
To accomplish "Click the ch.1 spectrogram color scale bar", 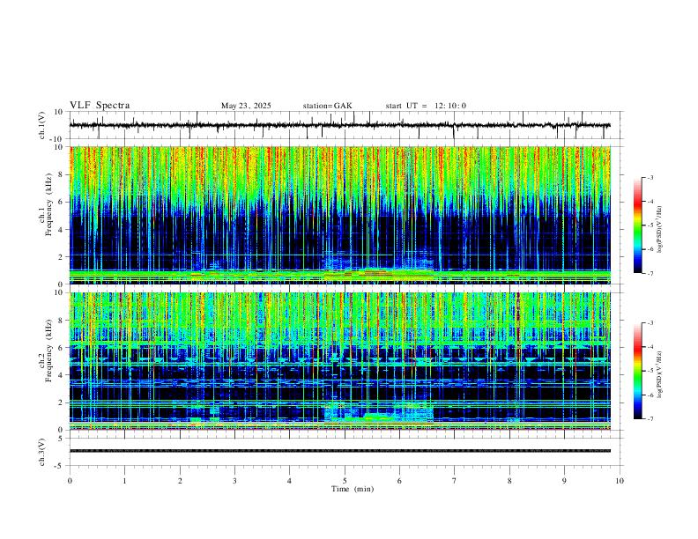I will [x=637, y=225].
